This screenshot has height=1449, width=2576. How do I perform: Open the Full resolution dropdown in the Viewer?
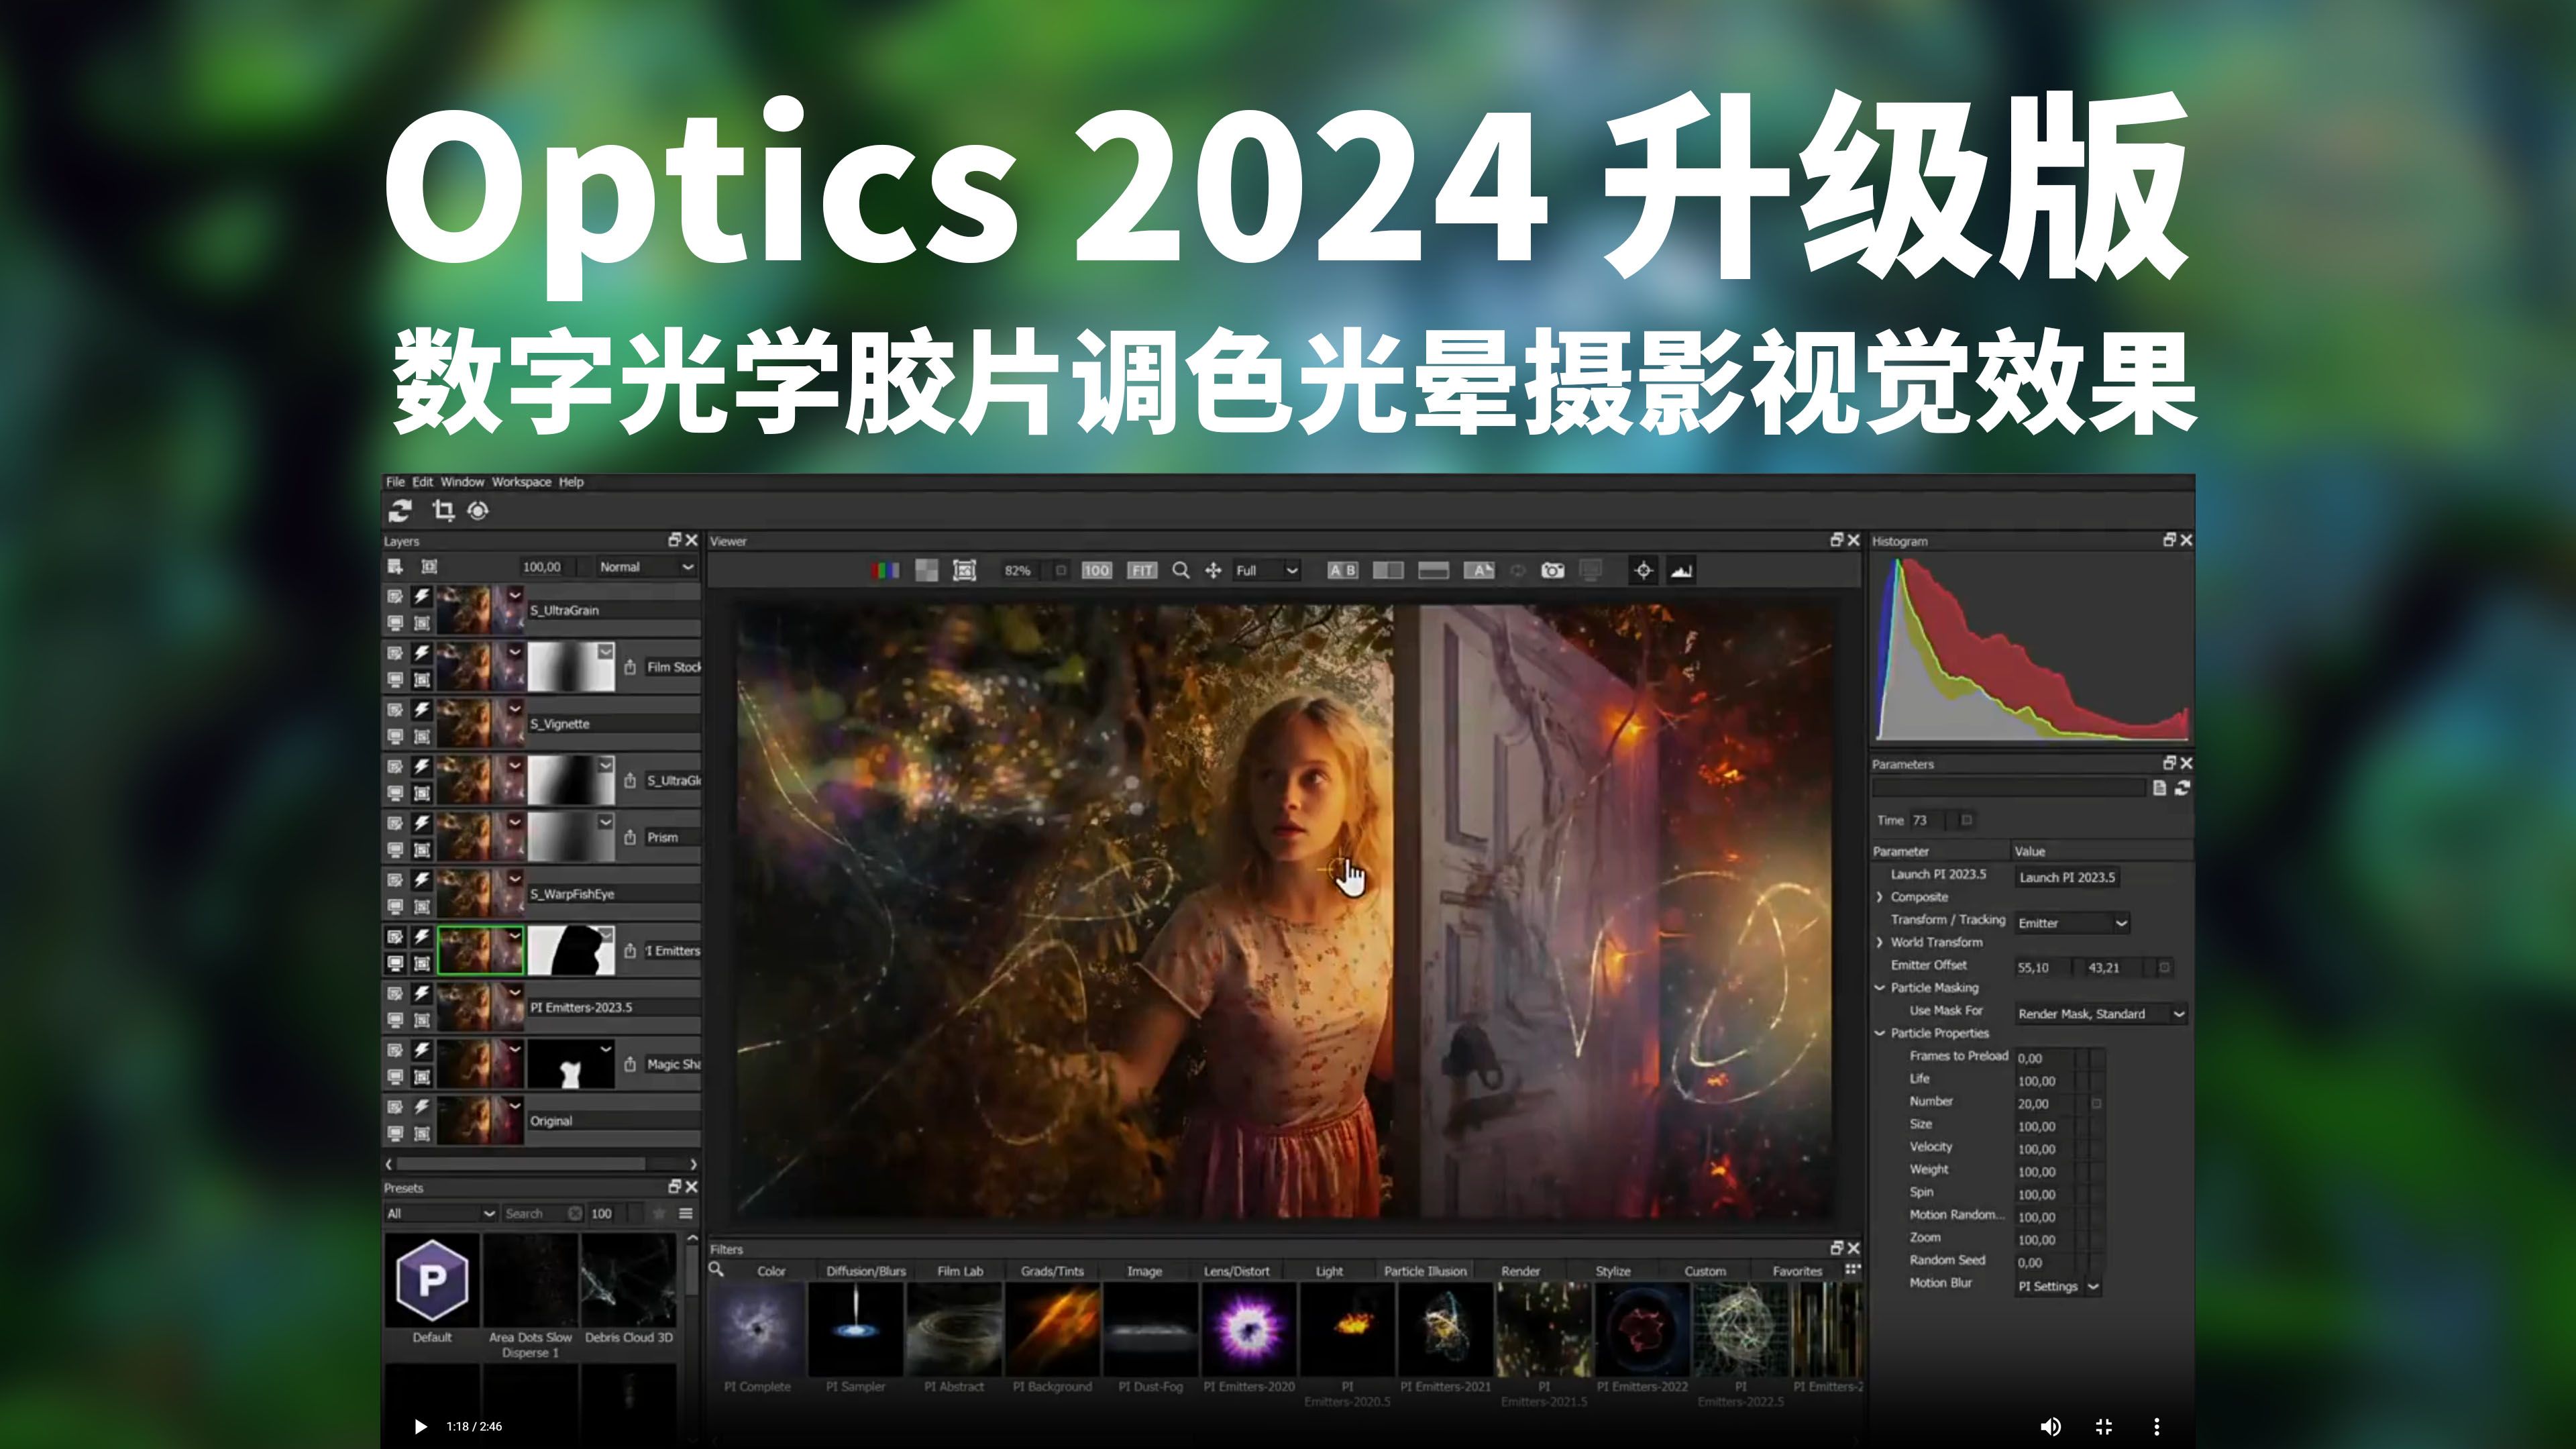pos(1266,570)
